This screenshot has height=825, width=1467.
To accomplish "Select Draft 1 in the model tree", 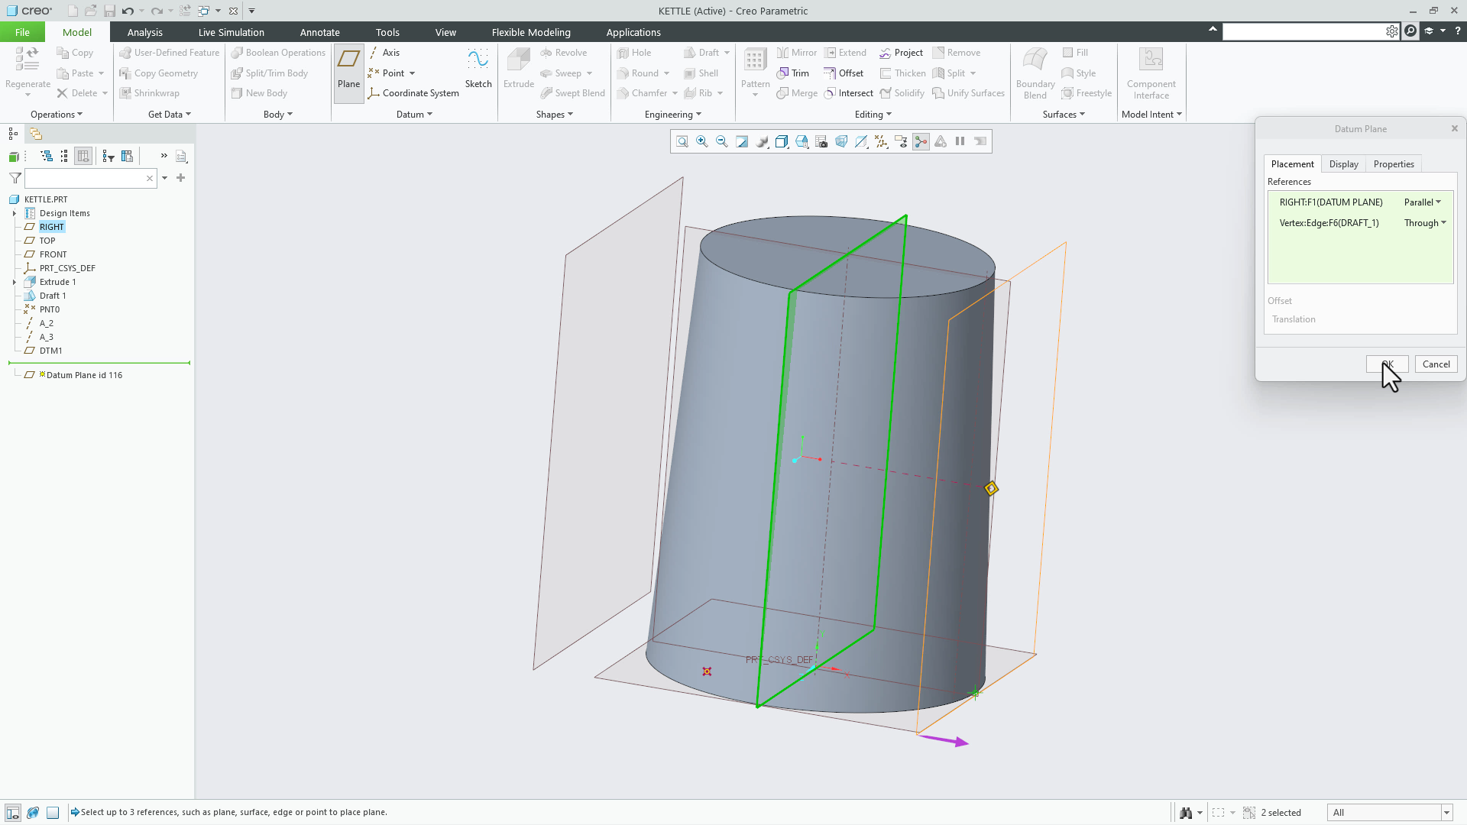I will (x=52, y=296).
